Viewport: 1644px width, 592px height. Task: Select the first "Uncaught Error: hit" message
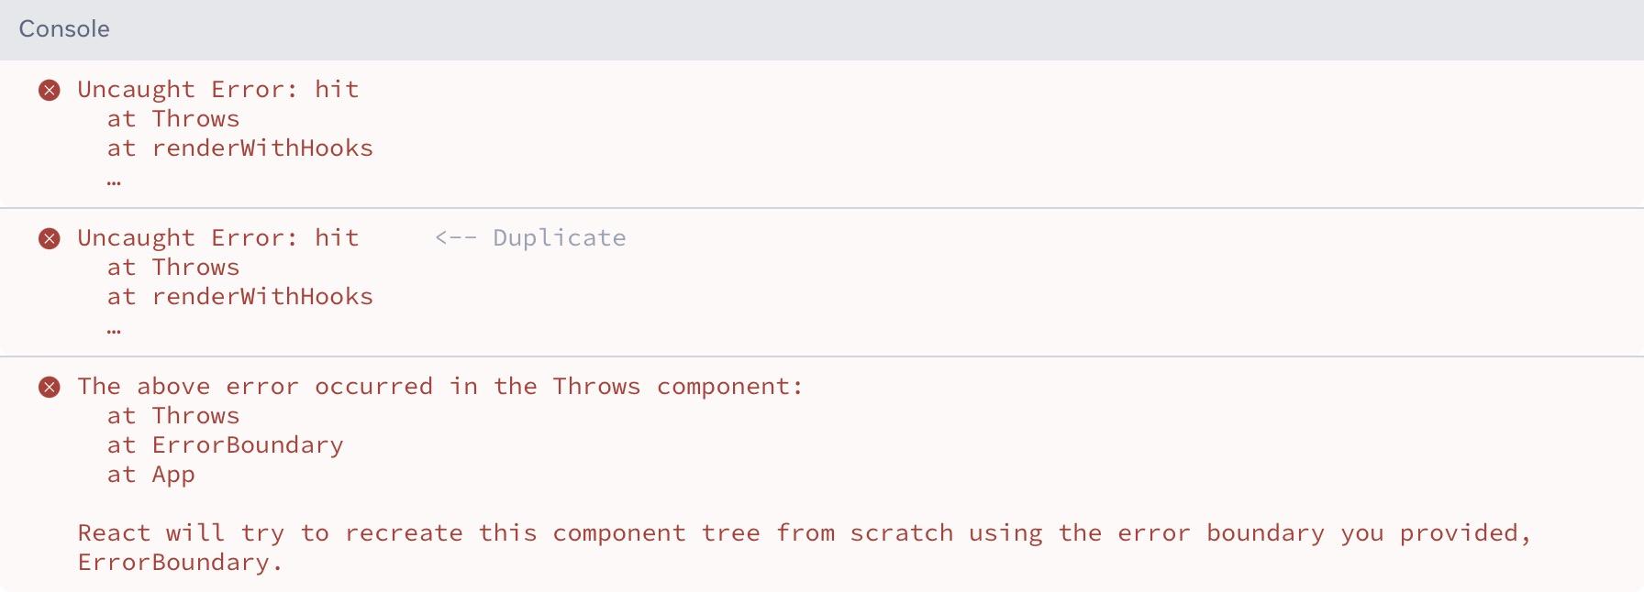pyautogui.click(x=217, y=90)
